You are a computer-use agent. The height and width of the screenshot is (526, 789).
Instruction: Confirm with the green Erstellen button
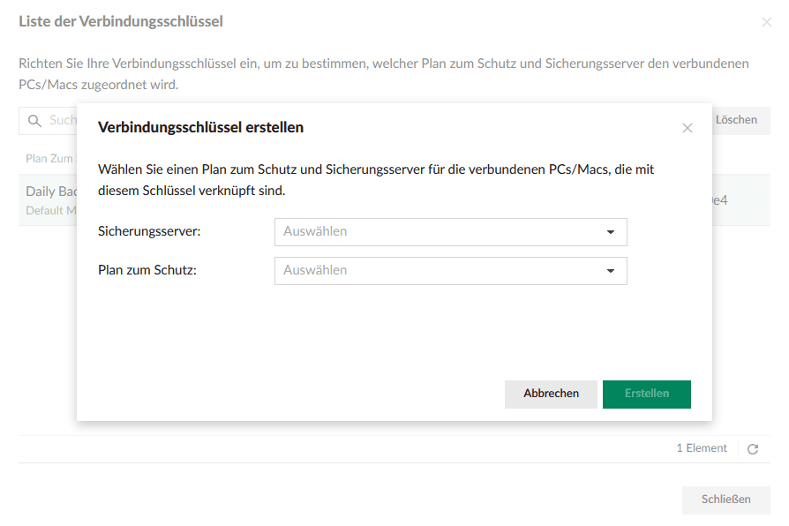coord(646,394)
